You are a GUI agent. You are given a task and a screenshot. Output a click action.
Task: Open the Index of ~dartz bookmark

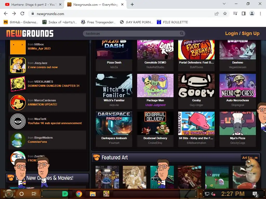click(59, 22)
